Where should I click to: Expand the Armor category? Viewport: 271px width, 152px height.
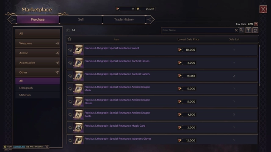(x=38, y=53)
